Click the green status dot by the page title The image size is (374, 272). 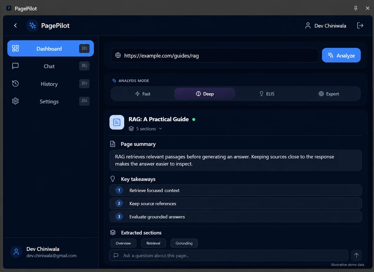(193, 119)
